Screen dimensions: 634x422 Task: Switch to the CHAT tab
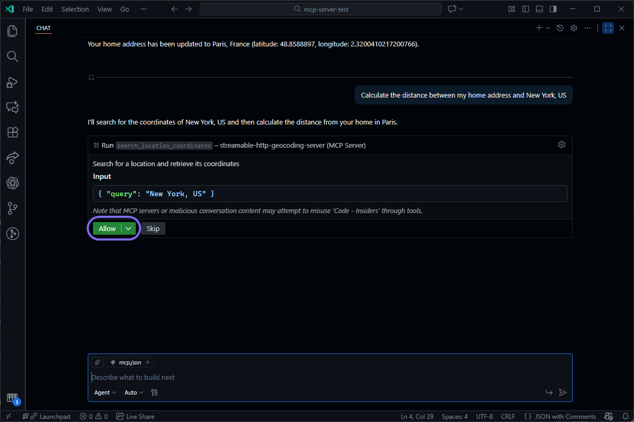[43, 28]
